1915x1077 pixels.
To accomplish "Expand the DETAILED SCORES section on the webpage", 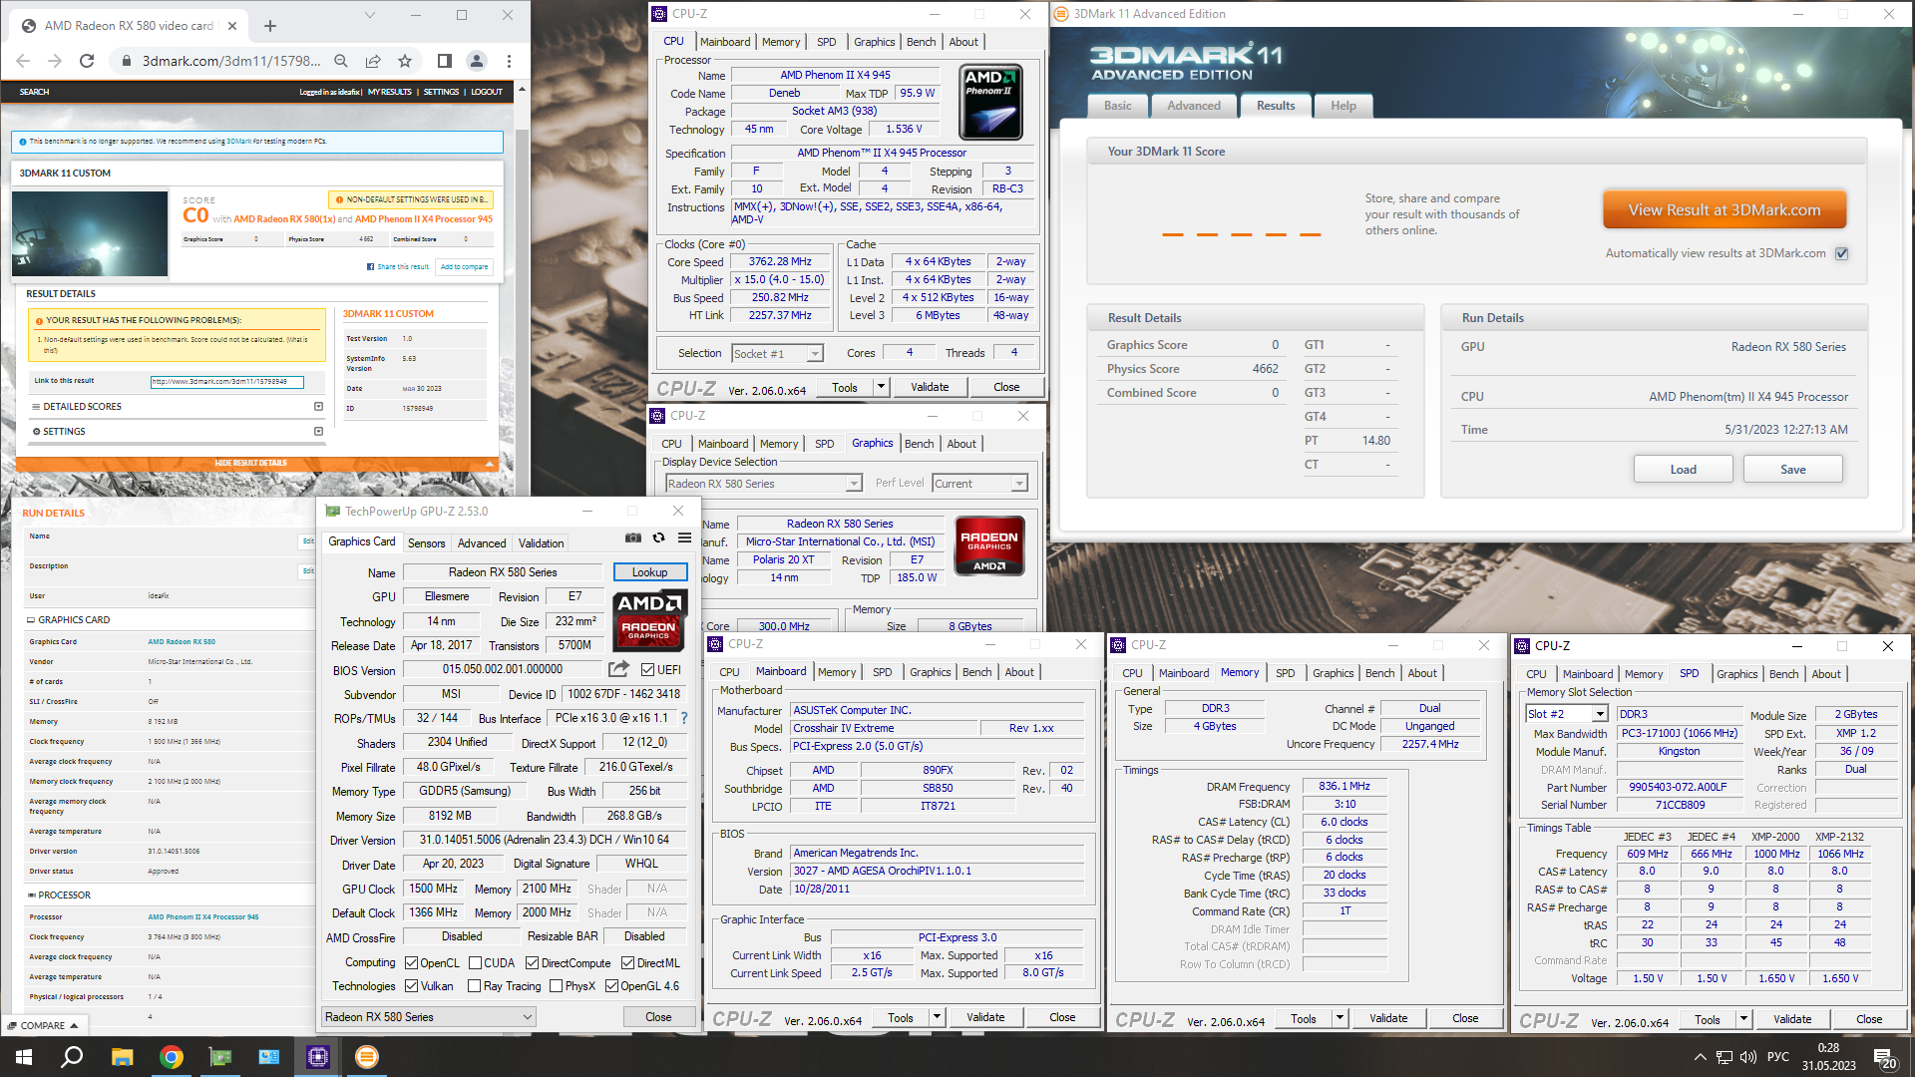I will [x=178, y=407].
